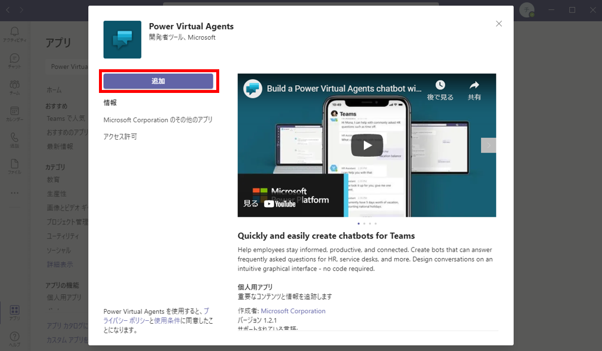Click the app search field with Power Virtua
Viewport: 602px width, 351px height.
click(67, 67)
